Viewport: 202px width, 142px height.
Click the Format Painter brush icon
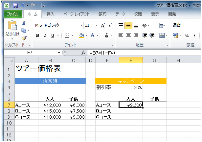pos(24,38)
